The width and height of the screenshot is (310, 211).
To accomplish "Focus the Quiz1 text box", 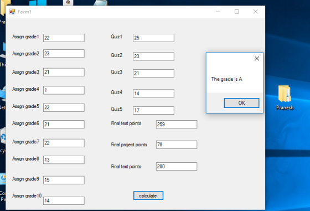I will pos(153,38).
